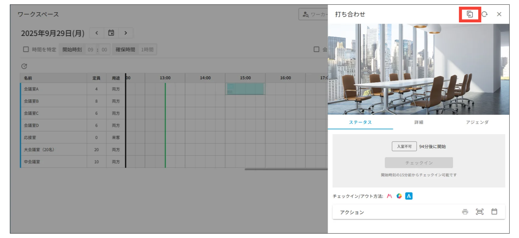This screenshot has width=519, height=238.
Task: Open the date picker calendar button
Action: click(111, 33)
